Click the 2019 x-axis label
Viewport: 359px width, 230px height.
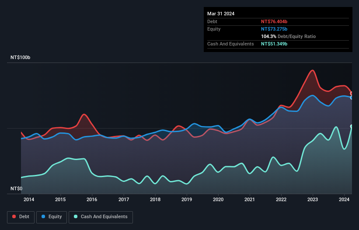187,199
